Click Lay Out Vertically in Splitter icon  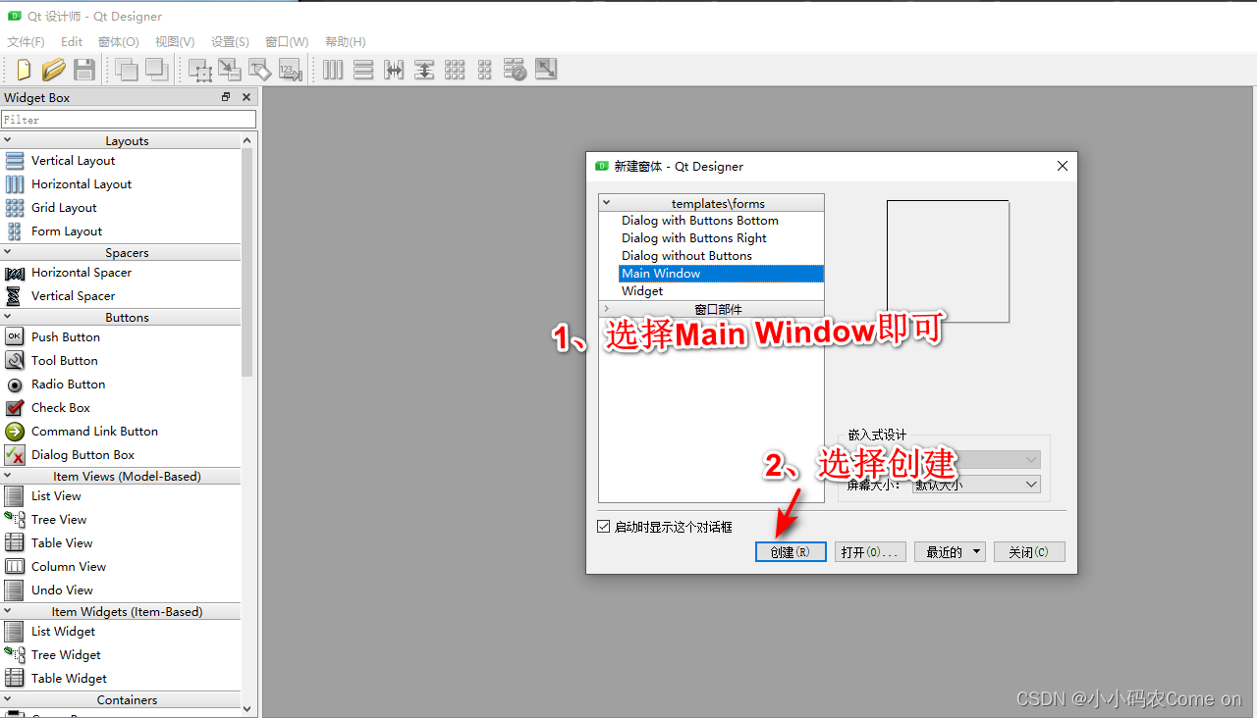[424, 70]
